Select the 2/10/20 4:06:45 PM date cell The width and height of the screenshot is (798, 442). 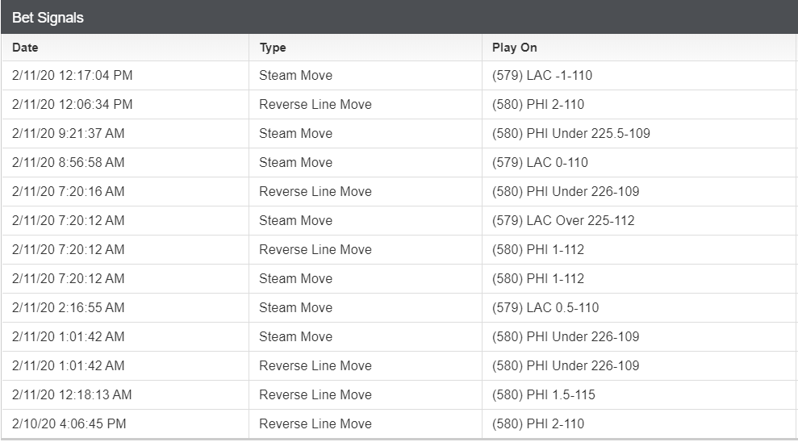(69, 423)
